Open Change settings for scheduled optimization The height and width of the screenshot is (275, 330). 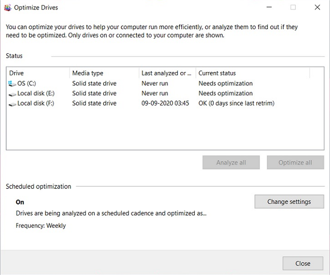point(289,202)
